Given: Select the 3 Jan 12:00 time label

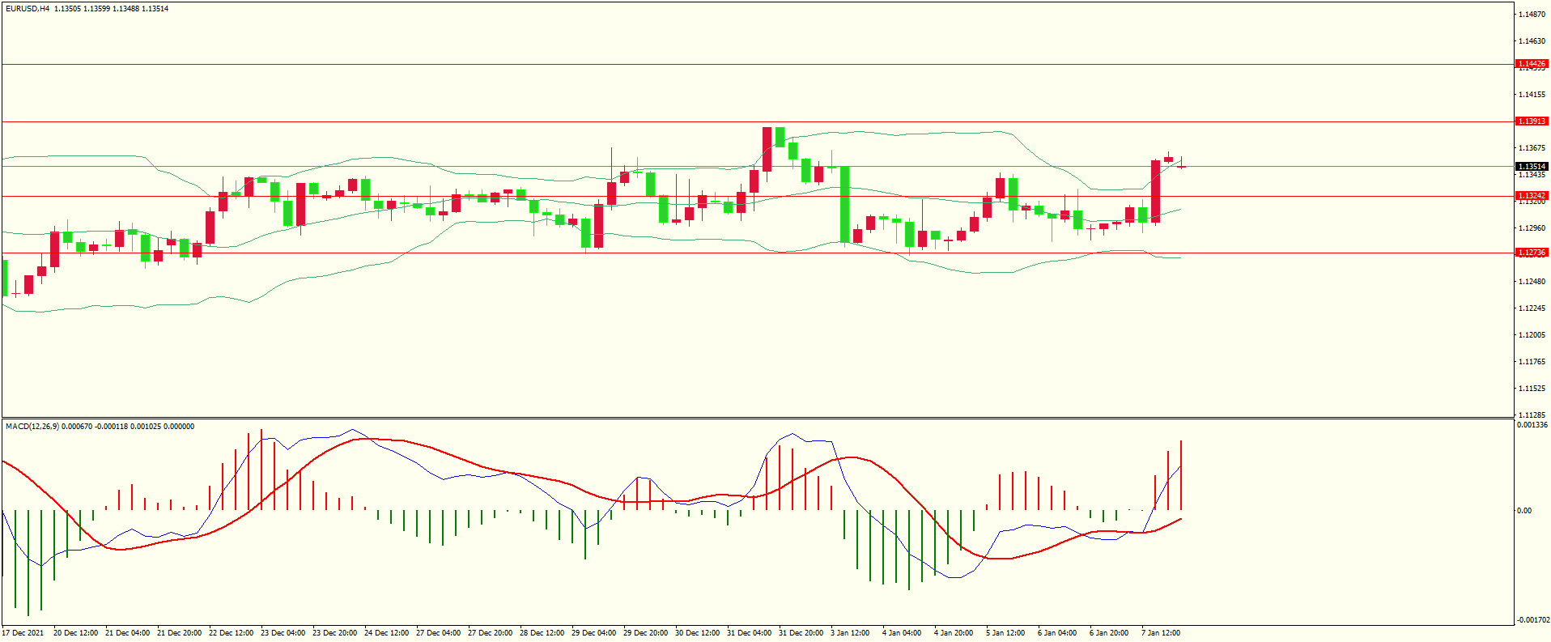Looking at the screenshot, I should click(850, 633).
